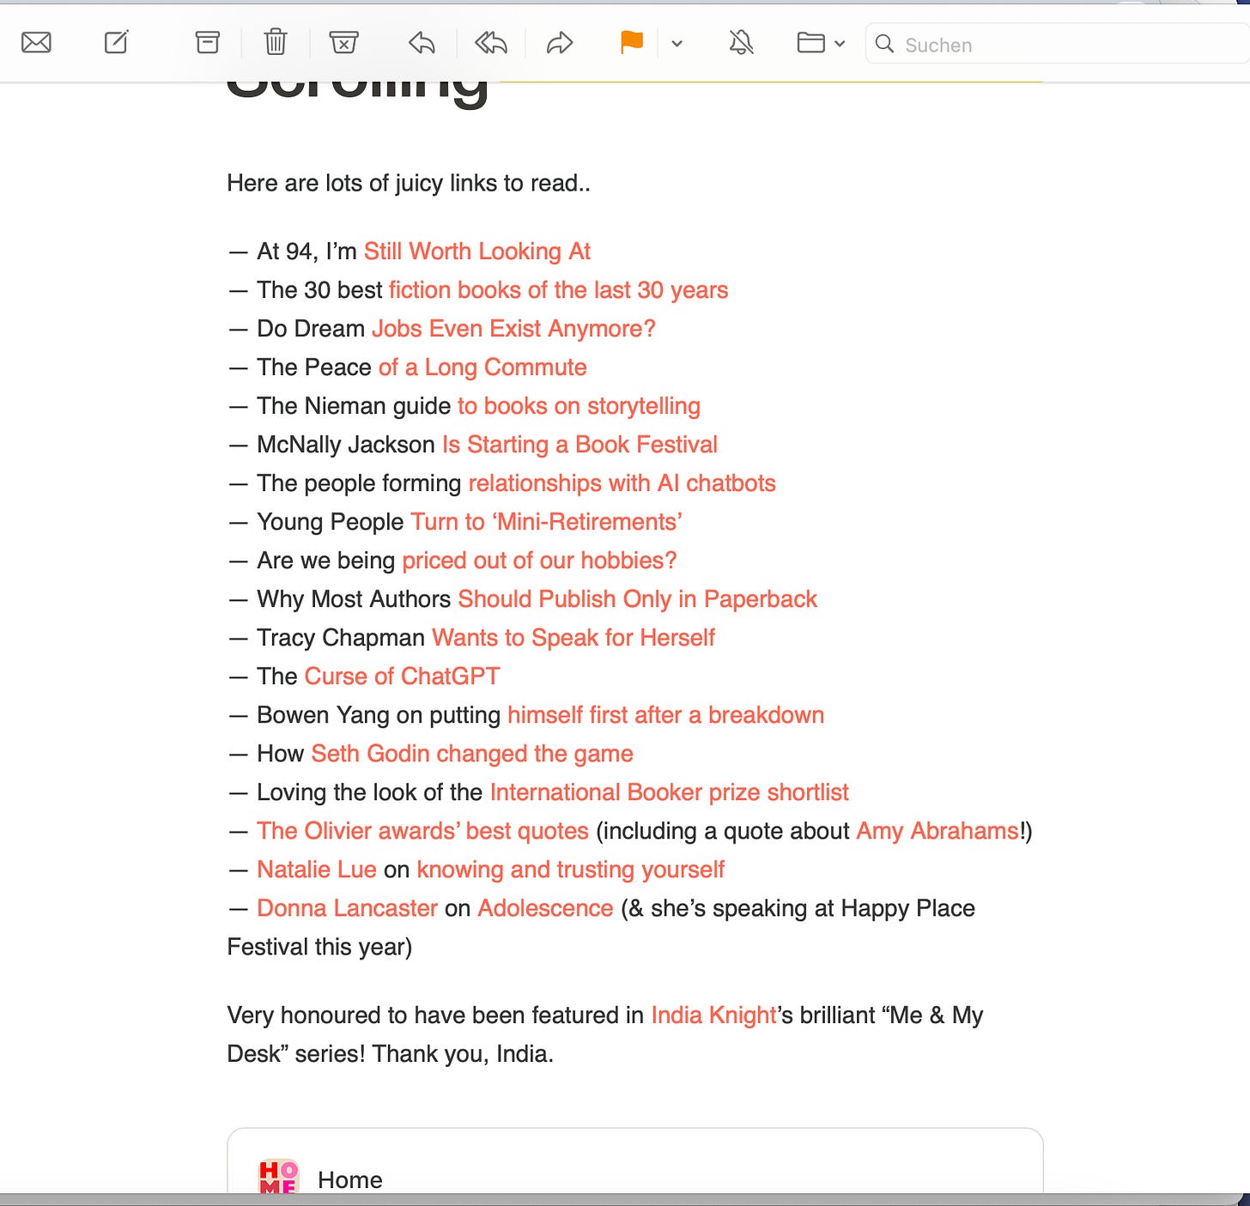Open Donna Lancaster link
Viewport: 1250px width, 1206px height.
[347, 908]
